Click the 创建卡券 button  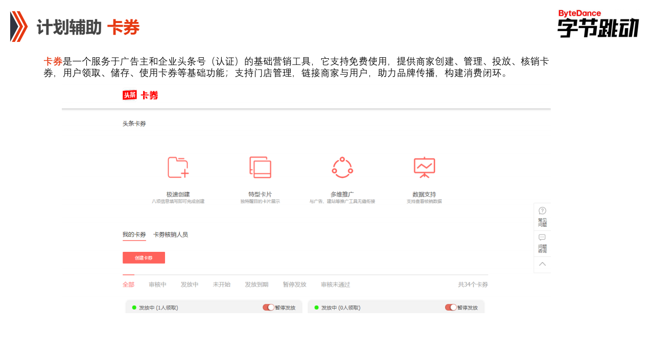[143, 257]
